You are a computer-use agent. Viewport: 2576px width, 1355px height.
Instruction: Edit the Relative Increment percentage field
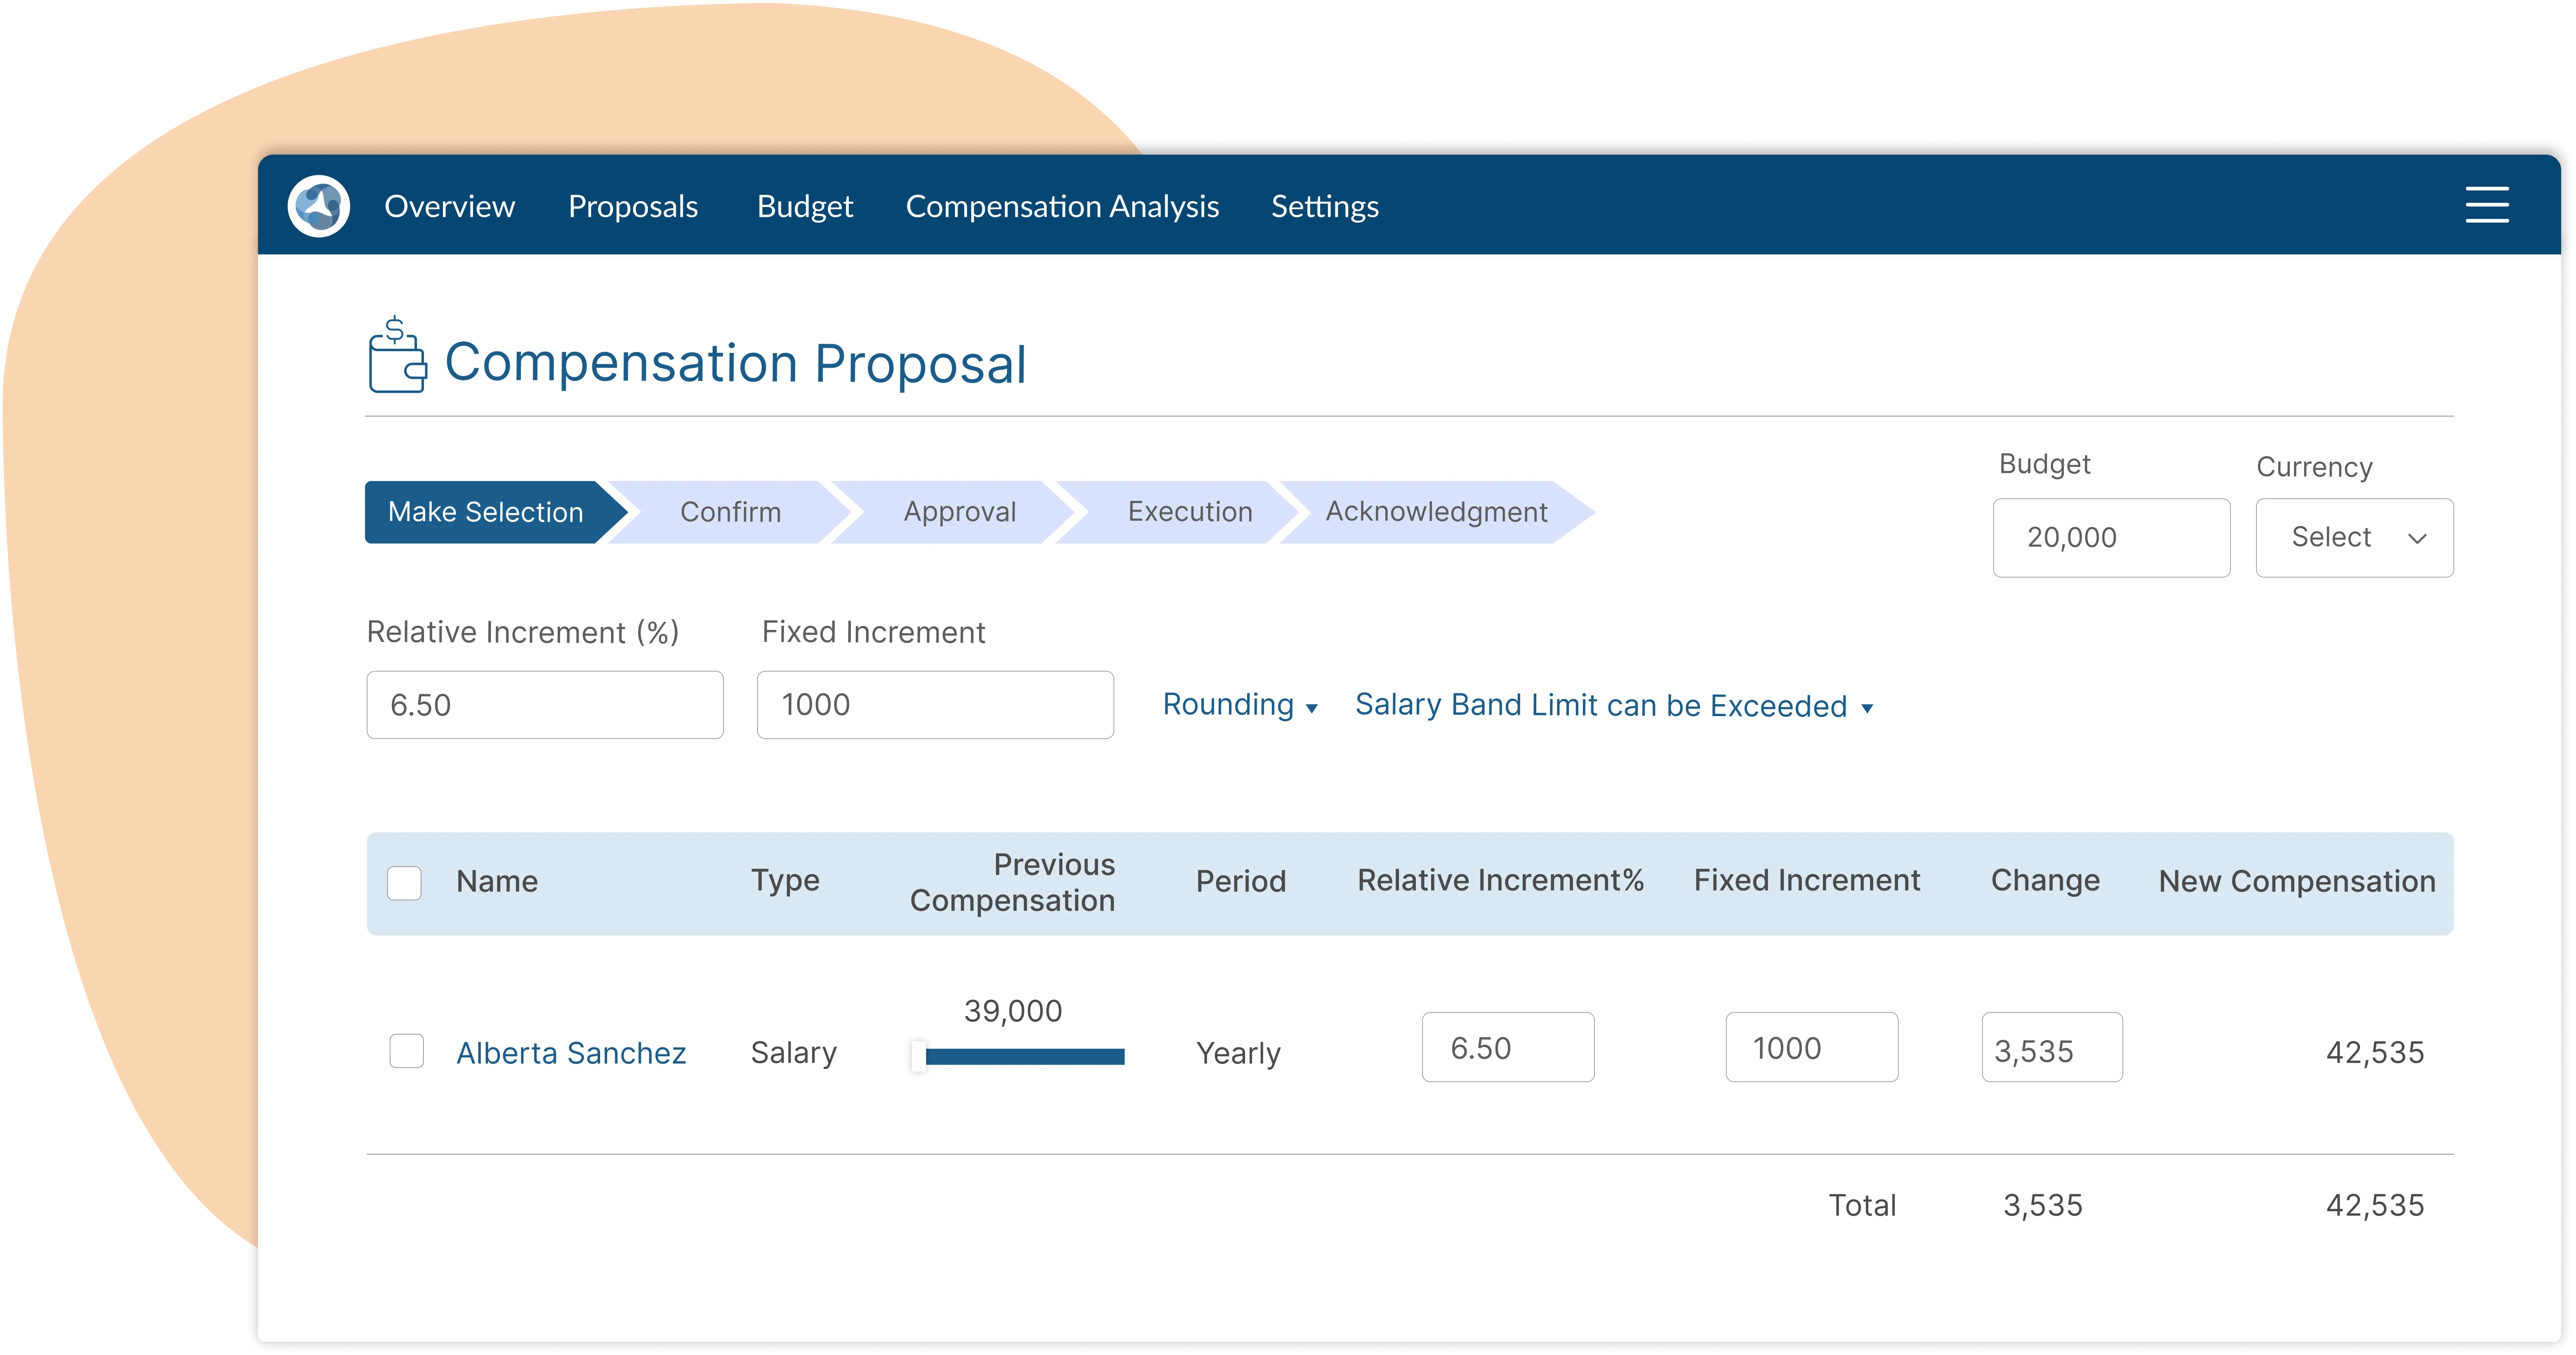tap(545, 705)
